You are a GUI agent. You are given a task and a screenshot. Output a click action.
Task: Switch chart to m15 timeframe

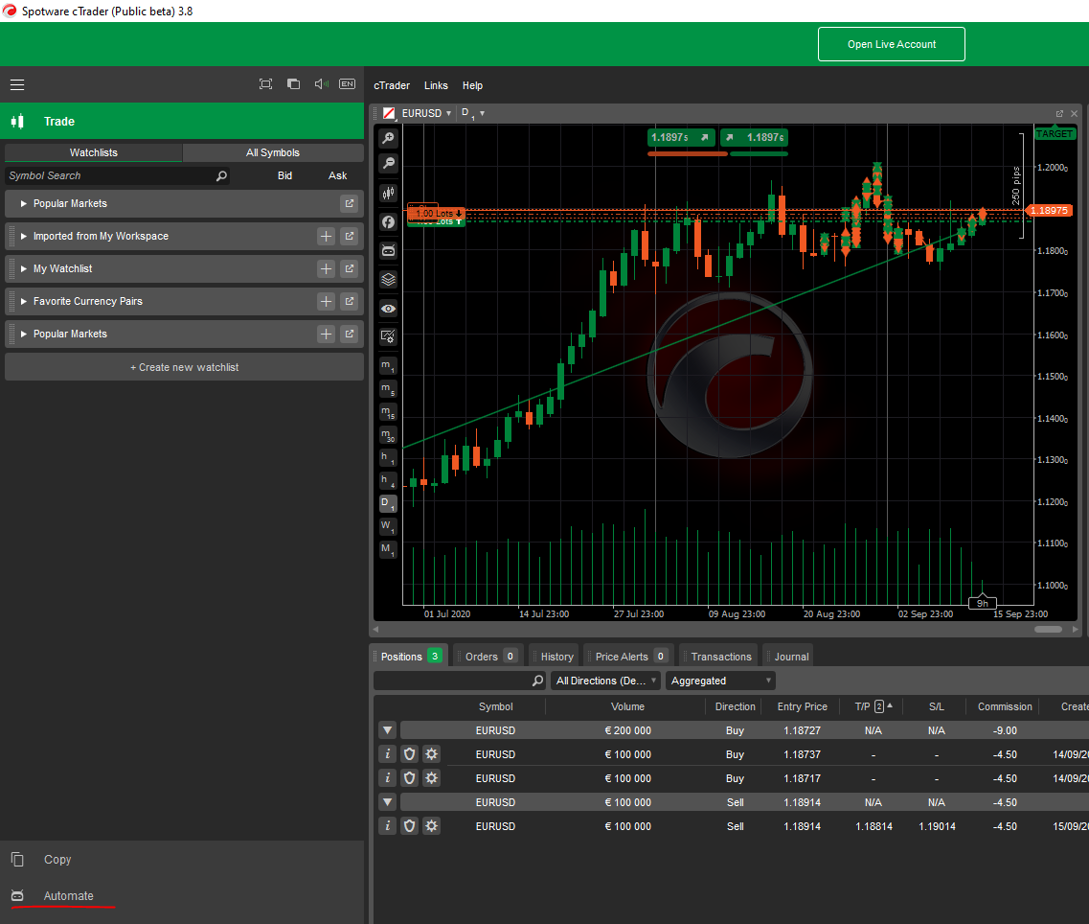coord(388,411)
